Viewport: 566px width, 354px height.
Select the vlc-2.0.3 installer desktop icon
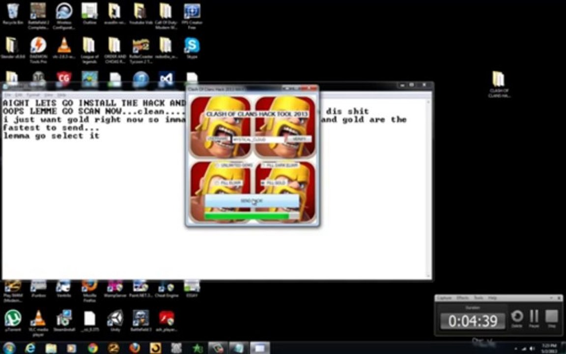(x=64, y=48)
